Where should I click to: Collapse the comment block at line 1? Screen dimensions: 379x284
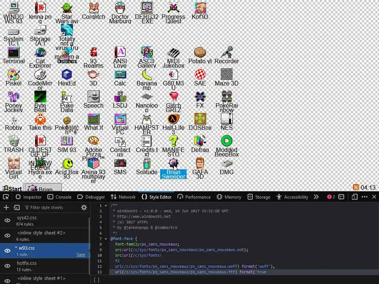[x=105, y=206]
